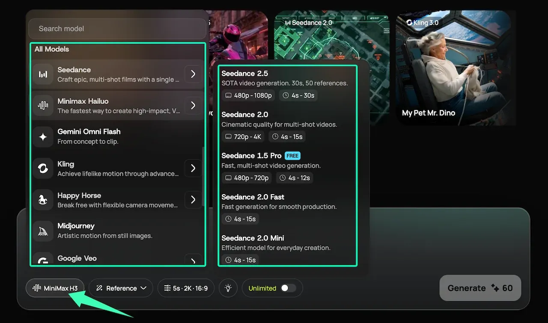Open the 5s · 2K · 16:9 settings
This screenshot has height=323, width=548.
point(186,288)
